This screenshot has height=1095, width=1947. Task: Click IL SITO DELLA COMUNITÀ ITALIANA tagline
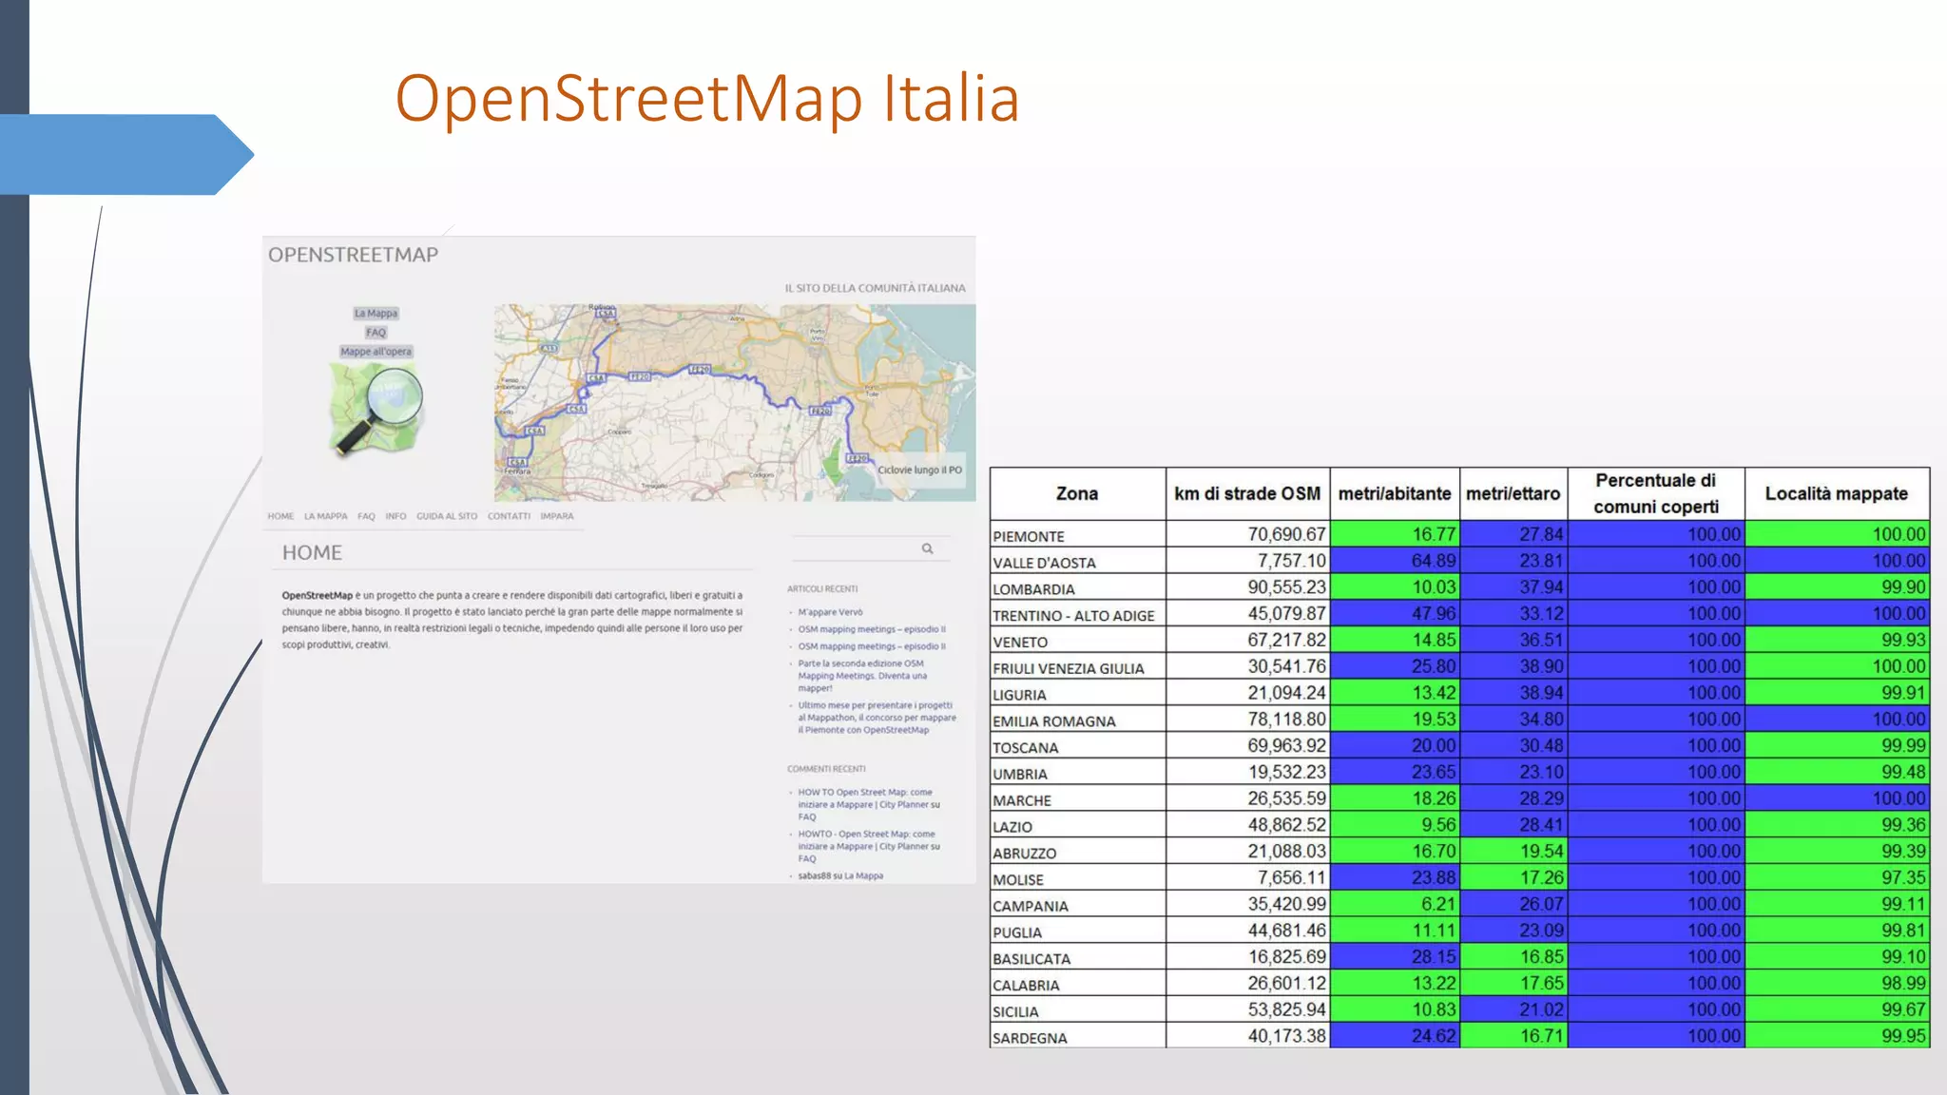click(875, 288)
